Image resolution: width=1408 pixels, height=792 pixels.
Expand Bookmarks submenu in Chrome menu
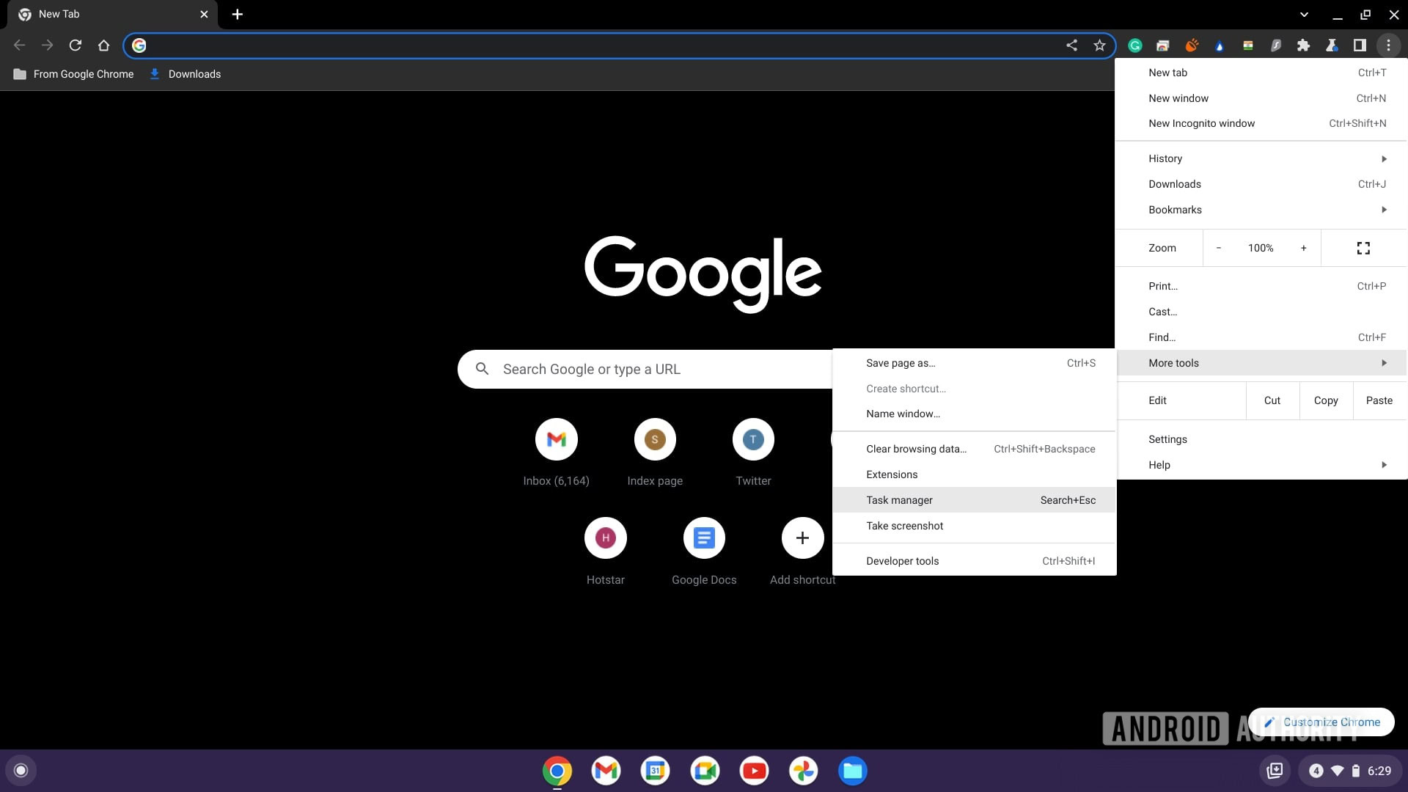click(x=1265, y=209)
